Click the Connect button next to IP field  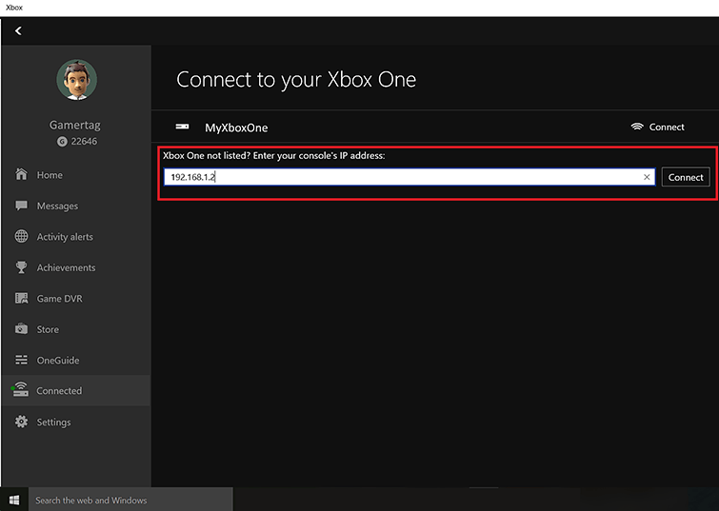[x=686, y=177]
